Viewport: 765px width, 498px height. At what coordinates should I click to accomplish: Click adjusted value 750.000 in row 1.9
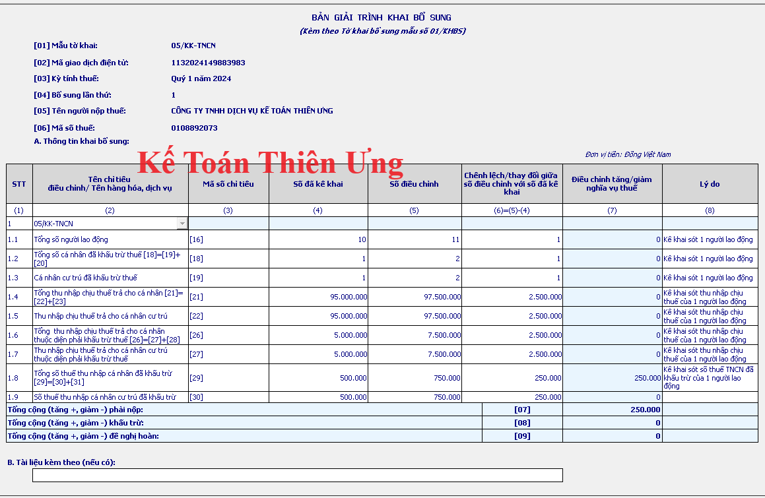[x=415, y=397]
